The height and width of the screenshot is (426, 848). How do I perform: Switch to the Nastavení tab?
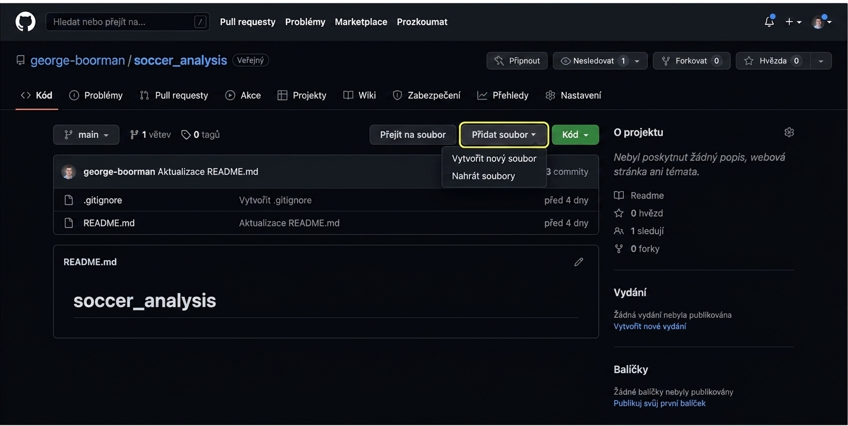click(573, 95)
